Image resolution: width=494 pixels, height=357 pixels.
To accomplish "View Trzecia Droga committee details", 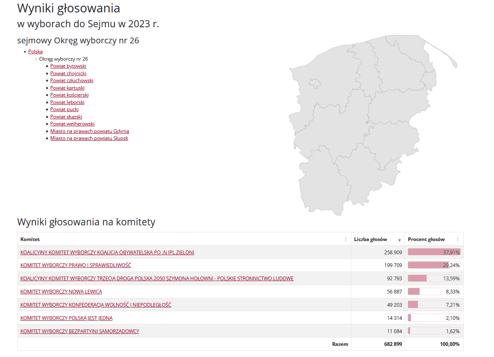I will pyautogui.click(x=157, y=279).
